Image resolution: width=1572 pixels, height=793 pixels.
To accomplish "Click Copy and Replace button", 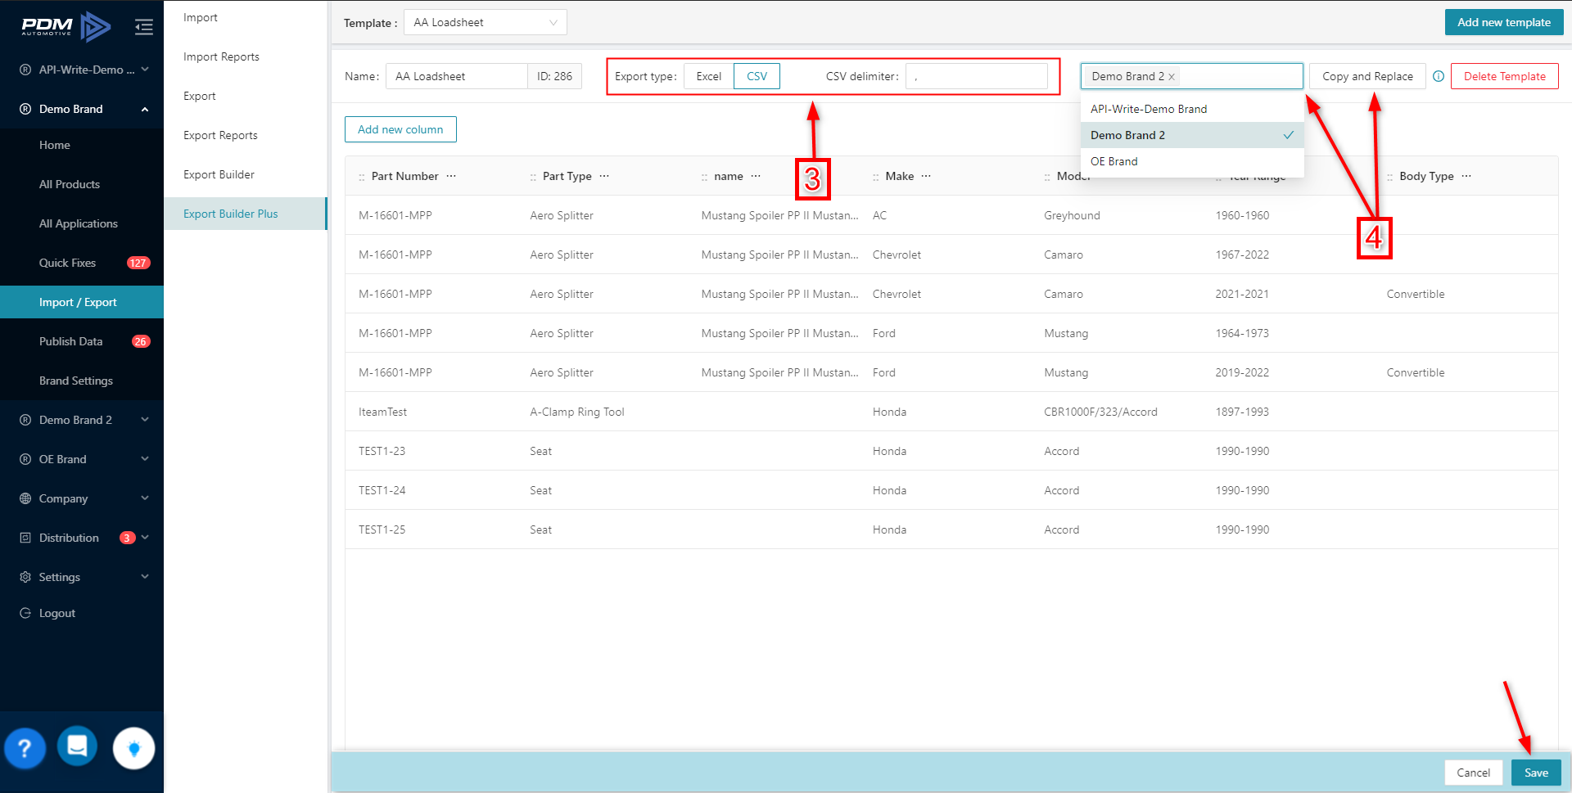I will tap(1367, 76).
